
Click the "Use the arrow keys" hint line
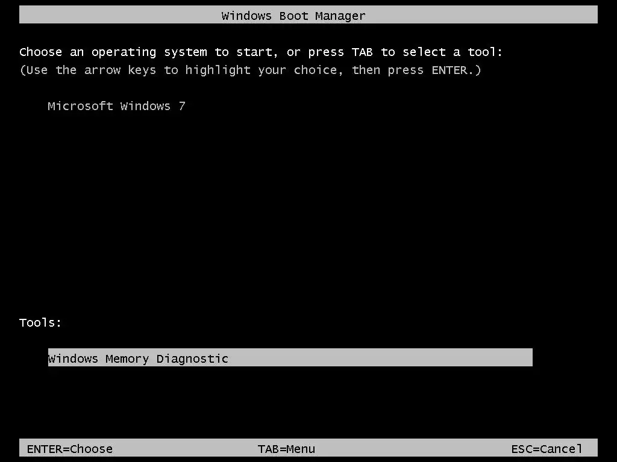pyautogui.click(x=250, y=70)
